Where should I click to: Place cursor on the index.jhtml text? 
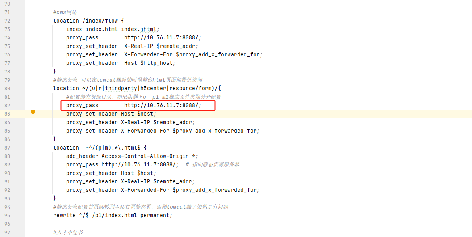140,29
